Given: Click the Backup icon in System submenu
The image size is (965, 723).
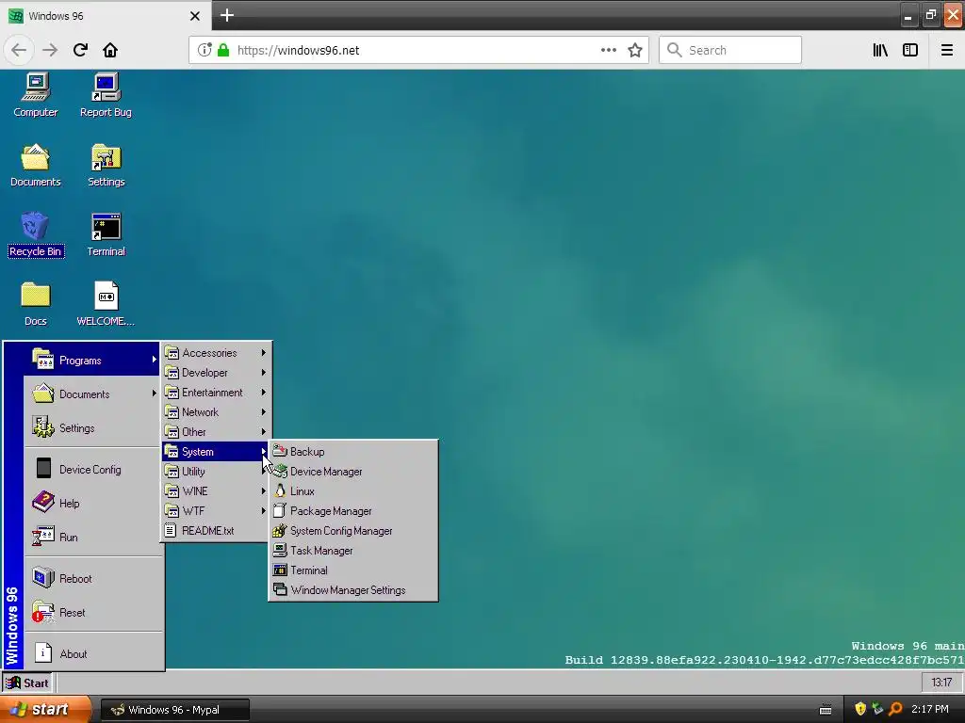Looking at the screenshot, I should coord(280,451).
